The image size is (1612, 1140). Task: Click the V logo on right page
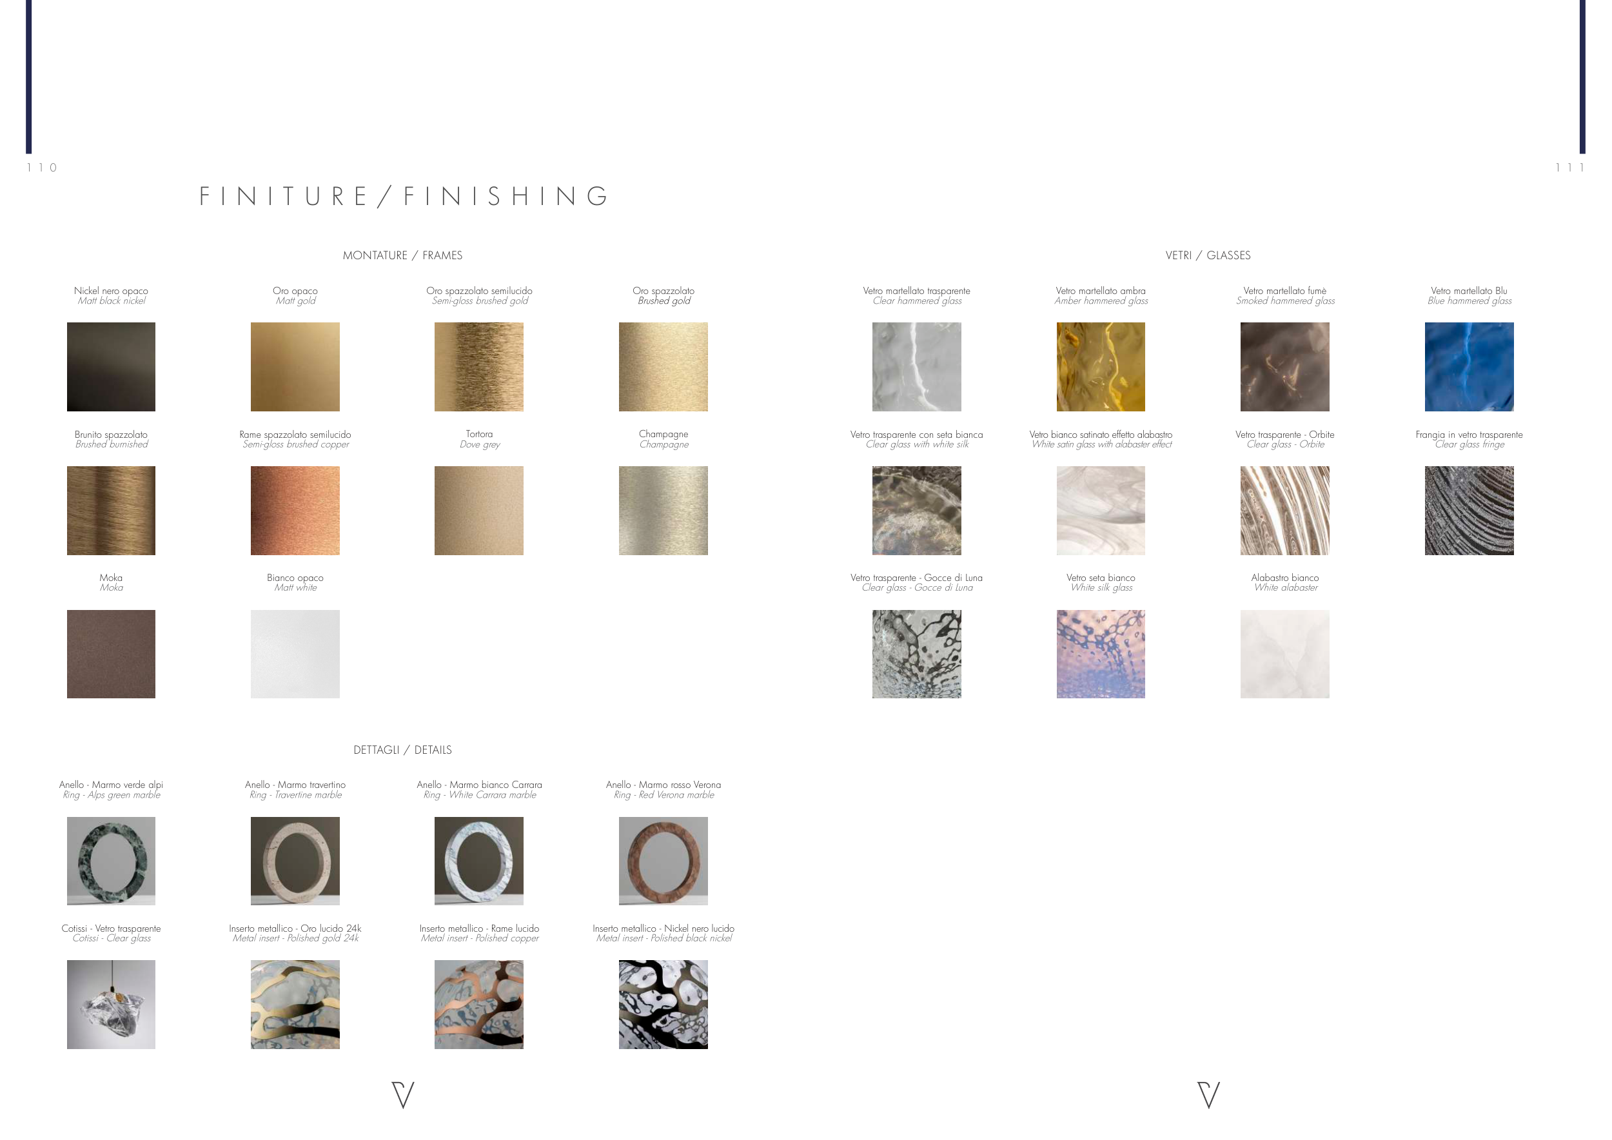pos(1208,1094)
